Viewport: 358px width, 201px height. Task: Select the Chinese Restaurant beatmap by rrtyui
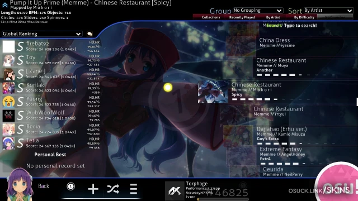pyautogui.click(x=289, y=114)
